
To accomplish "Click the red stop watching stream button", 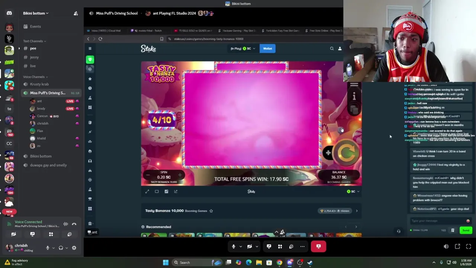I will (x=318, y=246).
